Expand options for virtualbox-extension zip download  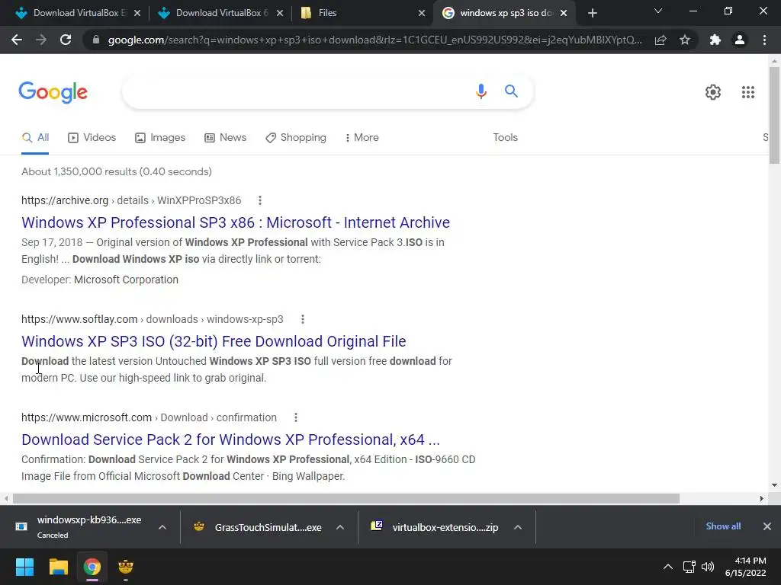pyautogui.click(x=518, y=527)
